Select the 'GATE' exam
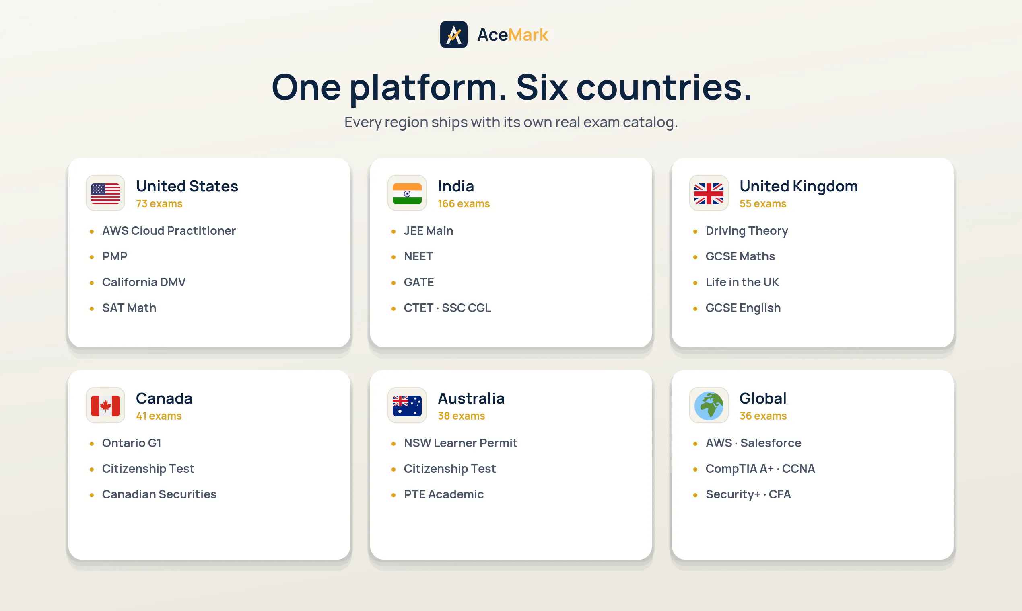The width and height of the screenshot is (1022, 611). click(419, 282)
